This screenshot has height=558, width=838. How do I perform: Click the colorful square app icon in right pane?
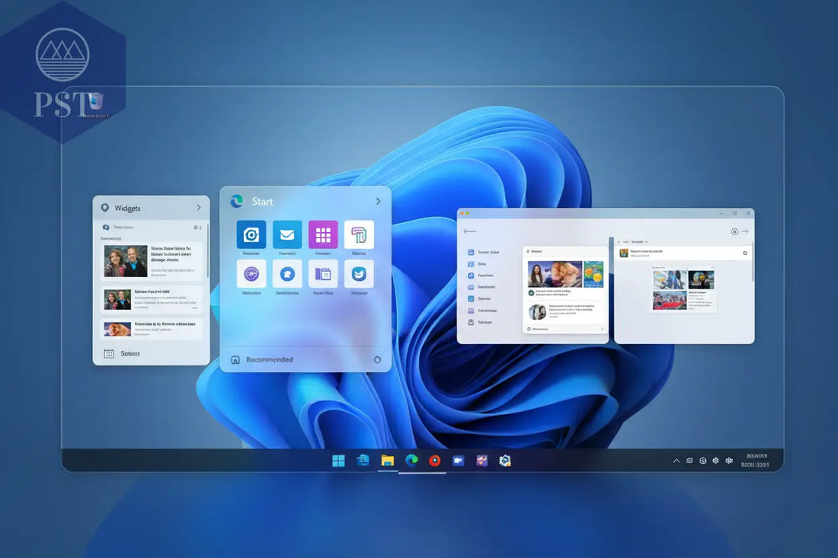624,253
